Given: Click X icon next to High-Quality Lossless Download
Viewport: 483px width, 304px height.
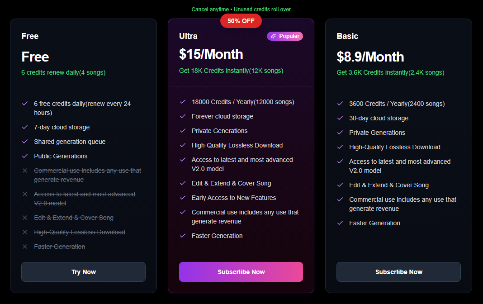Looking at the screenshot, I should [25, 232].
